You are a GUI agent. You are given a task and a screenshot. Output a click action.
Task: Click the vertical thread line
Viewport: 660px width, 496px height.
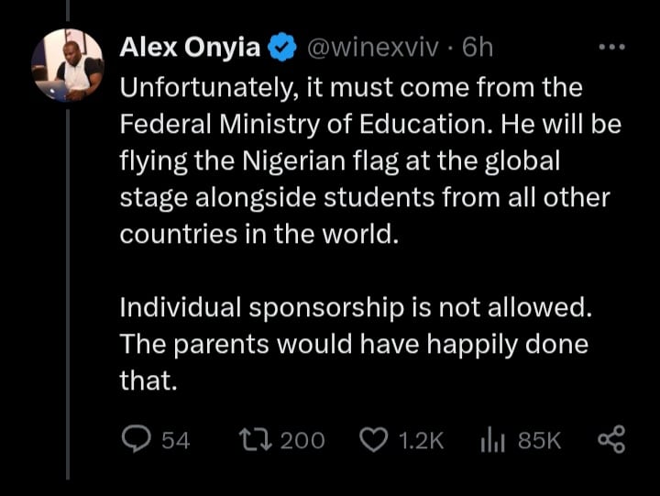[67, 275]
